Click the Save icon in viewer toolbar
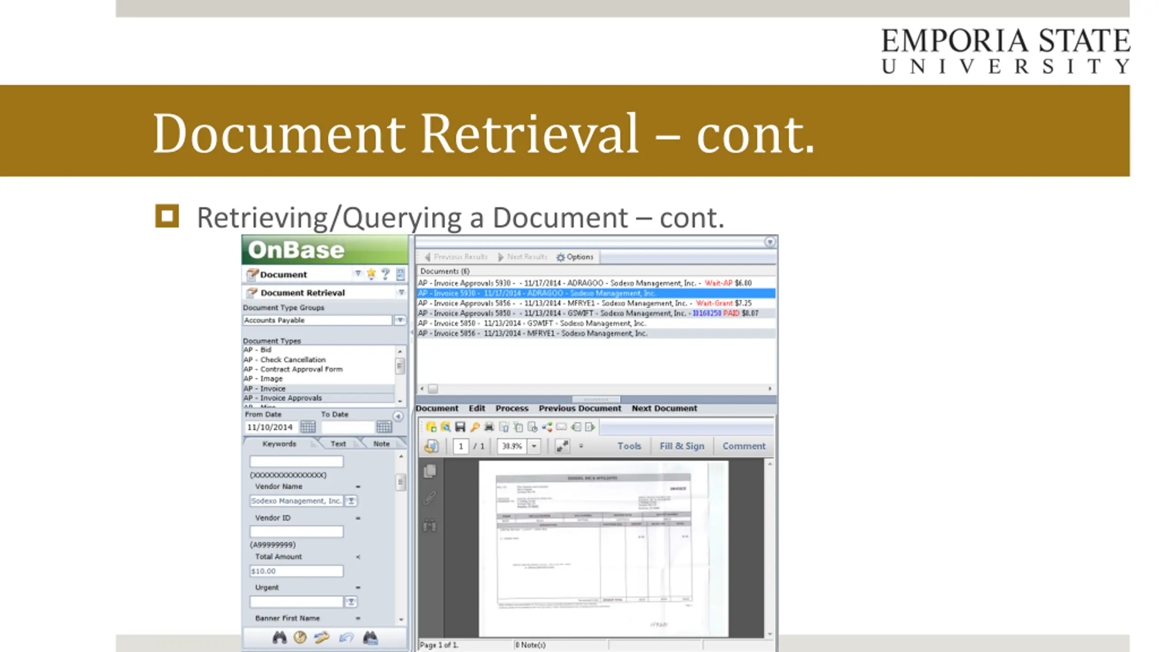Viewport: 1159px width, 652px height. (460, 427)
